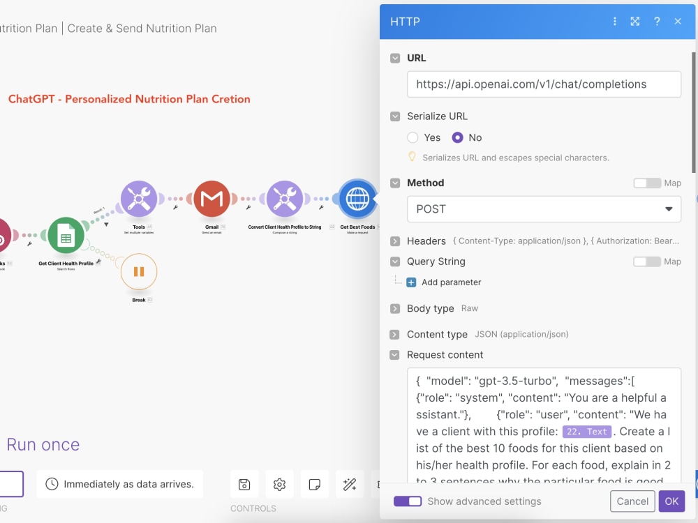Open the Get Best Foods HTTP module
698x523 pixels.
pyautogui.click(x=357, y=199)
